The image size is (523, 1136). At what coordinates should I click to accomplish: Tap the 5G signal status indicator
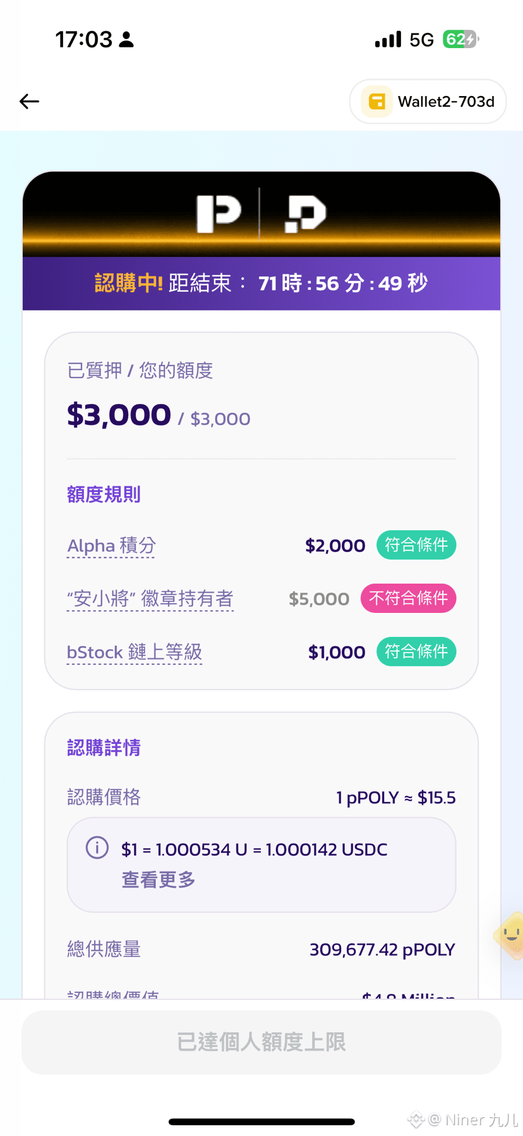pyautogui.click(x=421, y=40)
